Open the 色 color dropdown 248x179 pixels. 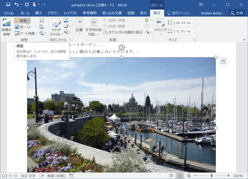[x=21, y=27]
